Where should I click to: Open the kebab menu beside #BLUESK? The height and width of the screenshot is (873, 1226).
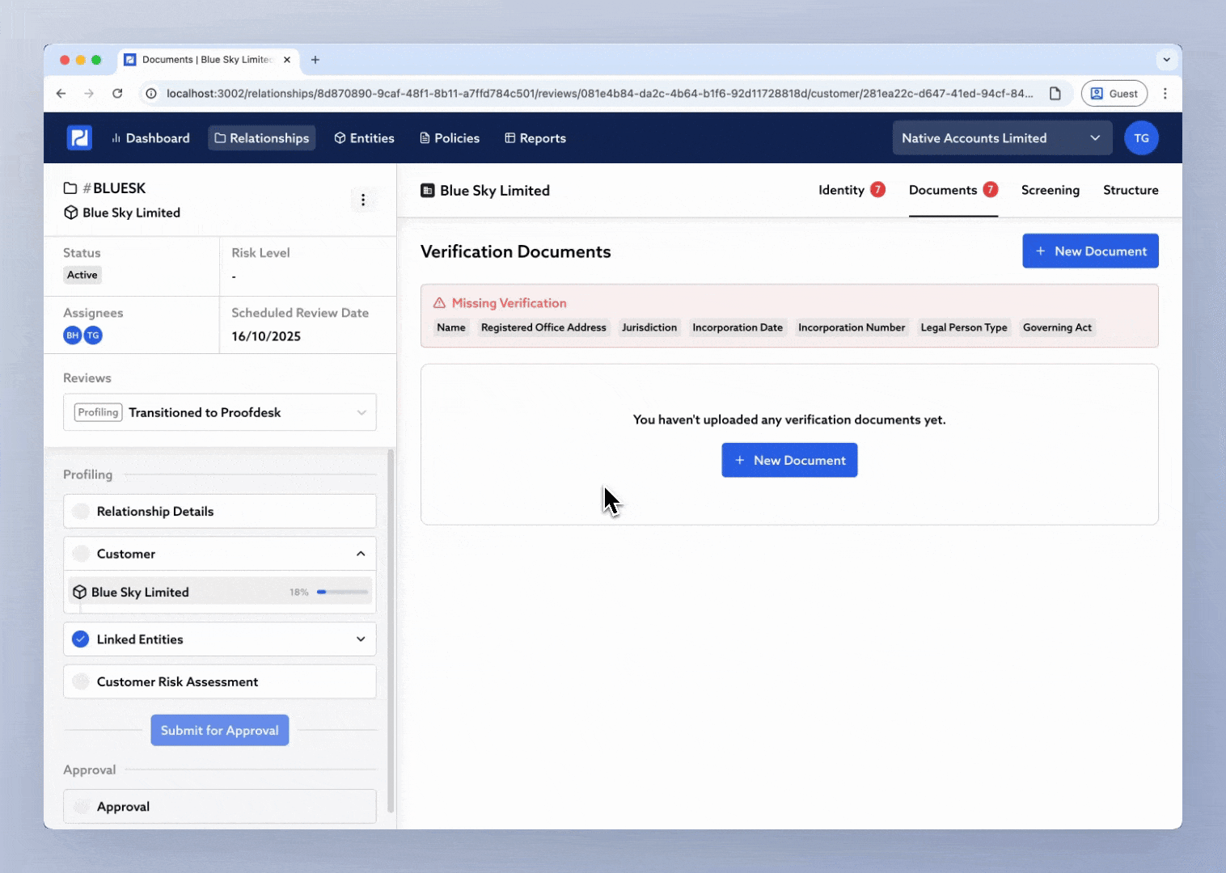point(364,200)
